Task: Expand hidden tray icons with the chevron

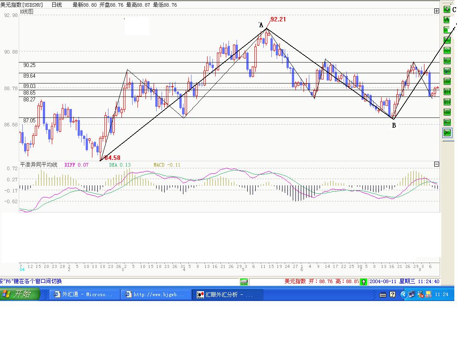Action: click(x=403, y=294)
